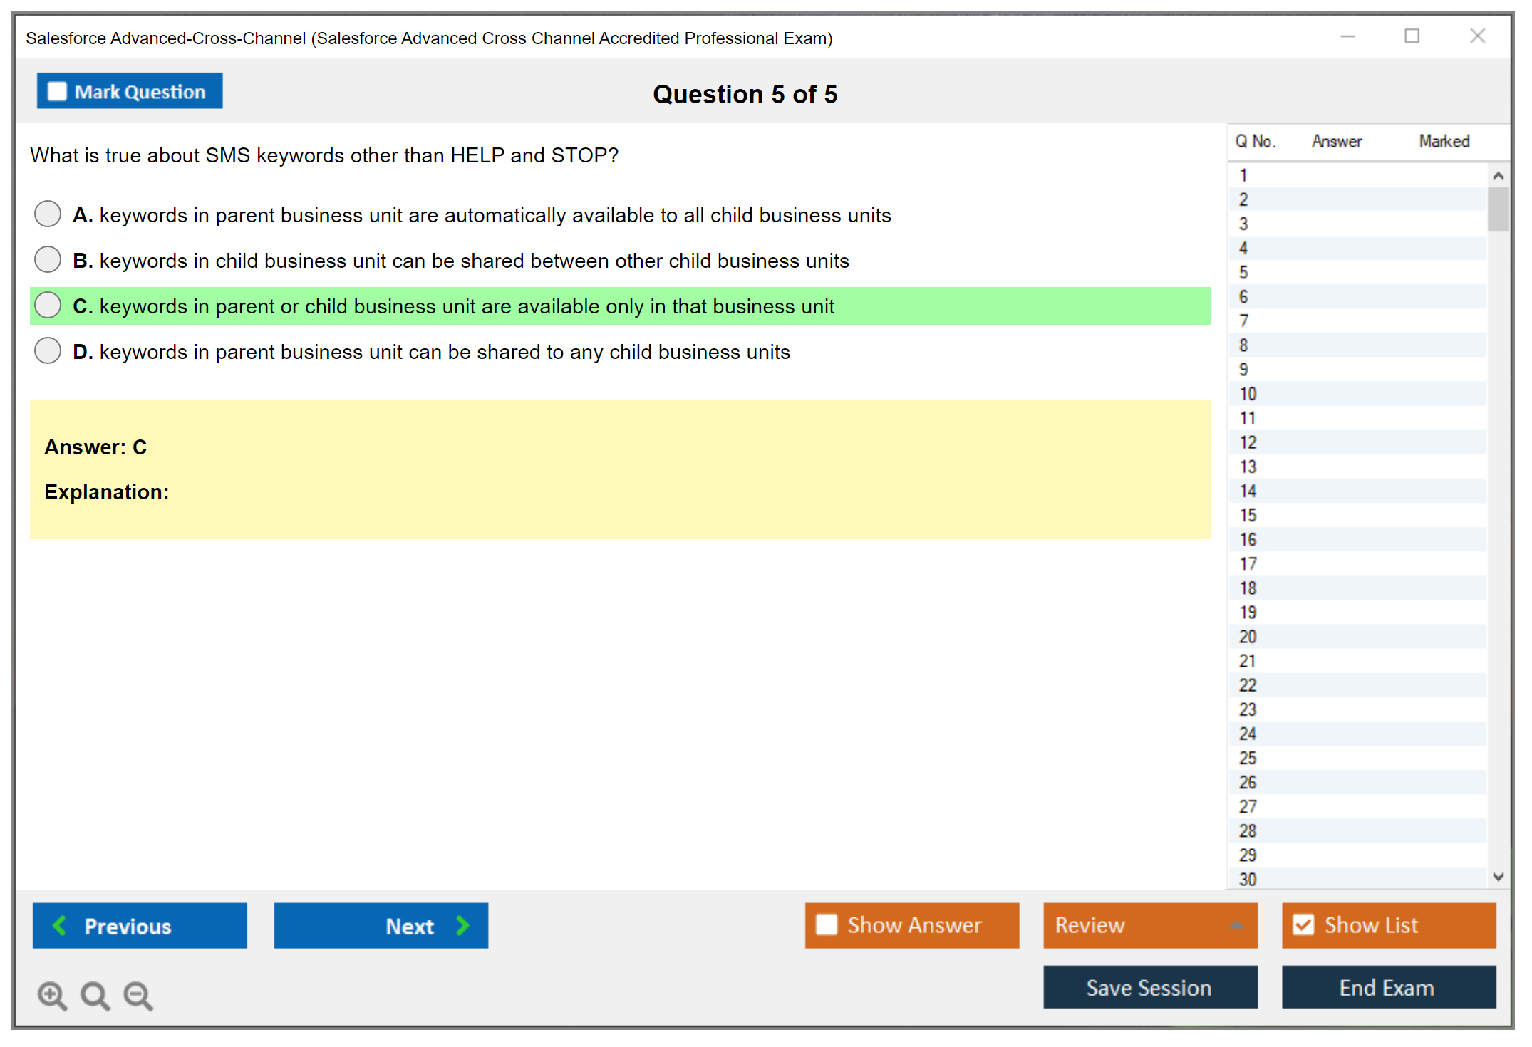Image resolution: width=1532 pixels, height=1047 pixels.
Task: Minimize the exam window
Action: point(1347,36)
